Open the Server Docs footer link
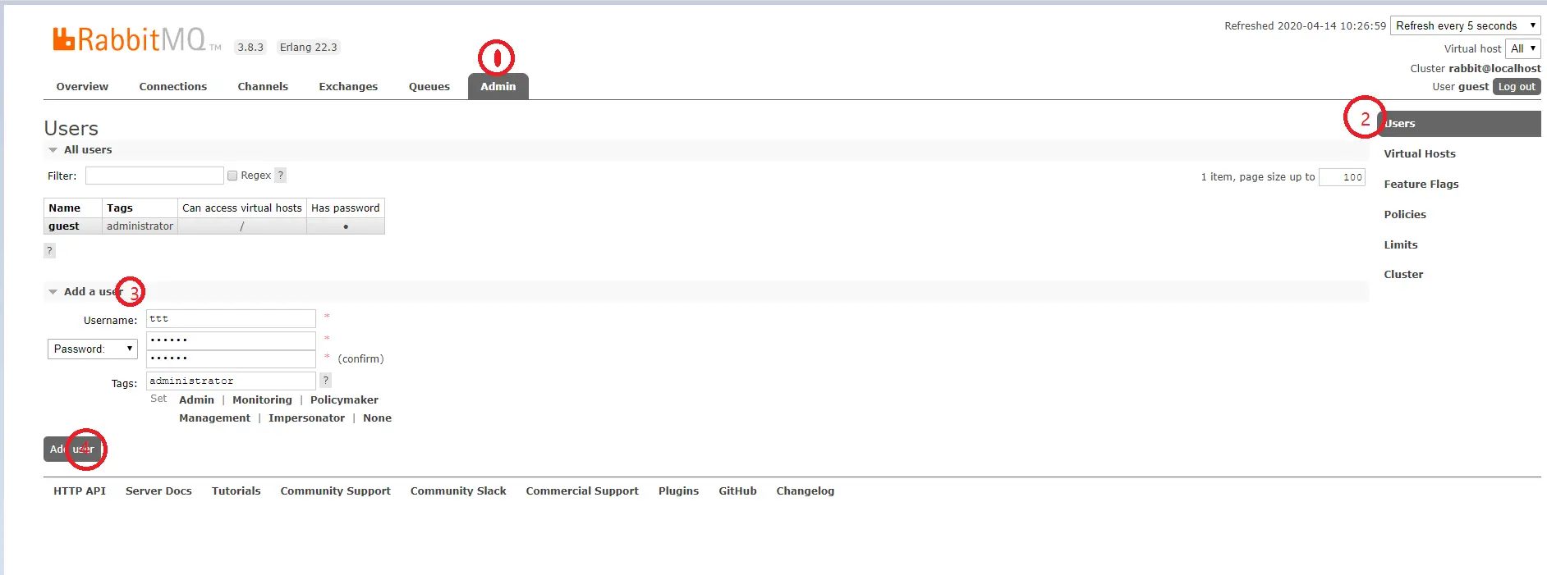The height and width of the screenshot is (575, 1547). click(x=158, y=491)
